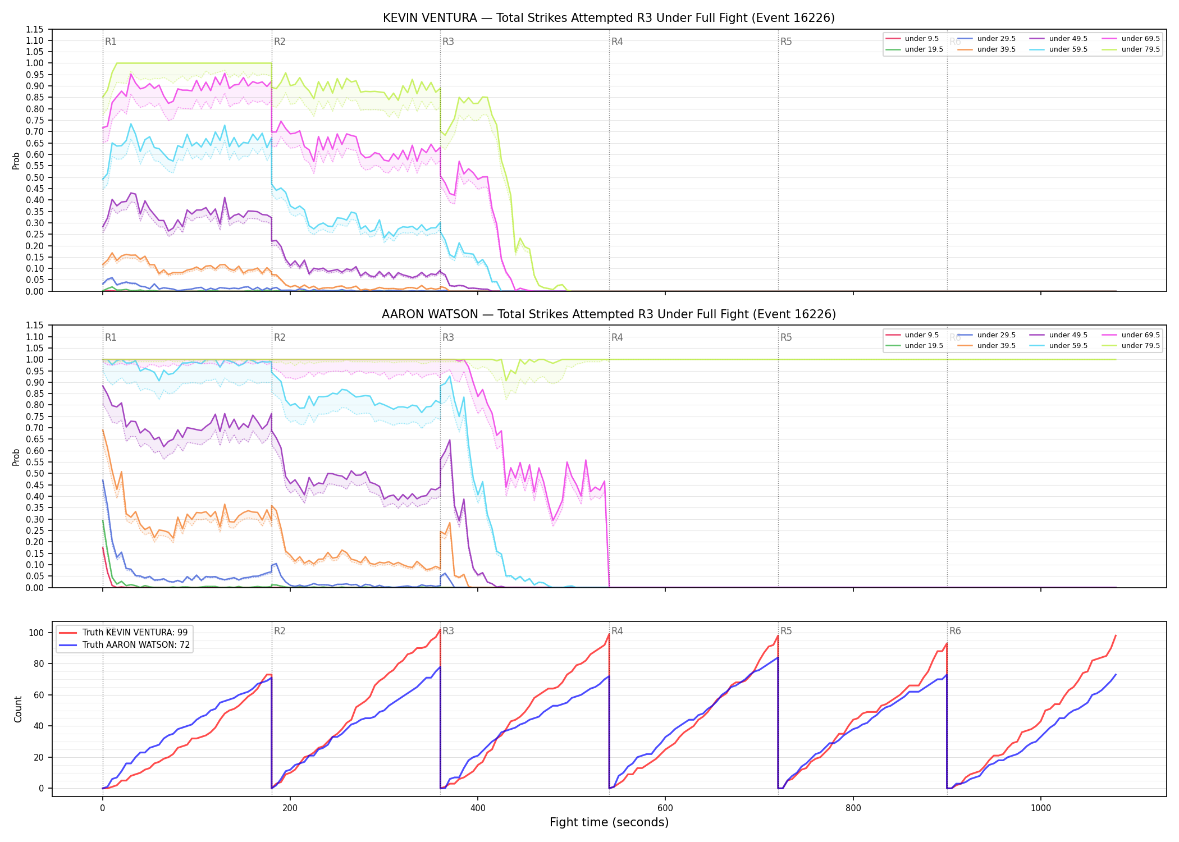Select 'under 29.5' legend entry in Ventura chart
Viewport: 1179px width, 842px height.
click(x=986, y=39)
